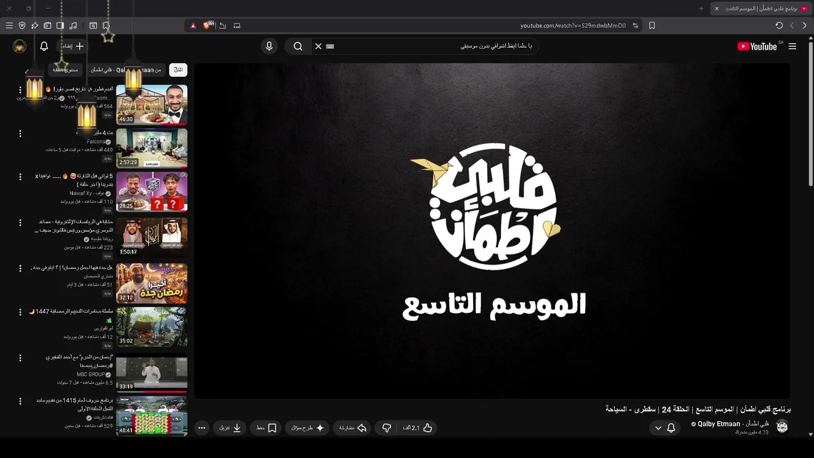This screenshot has width=814, height=458.
Task: Select the 'الكل' filter chip
Action: coord(178,69)
